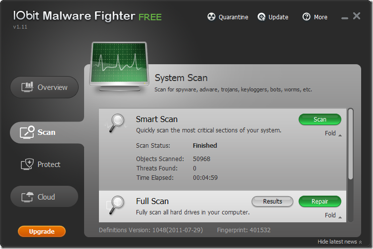Switch to the Cloud tab
Viewport: 373px width, 249px height.
pos(45,197)
